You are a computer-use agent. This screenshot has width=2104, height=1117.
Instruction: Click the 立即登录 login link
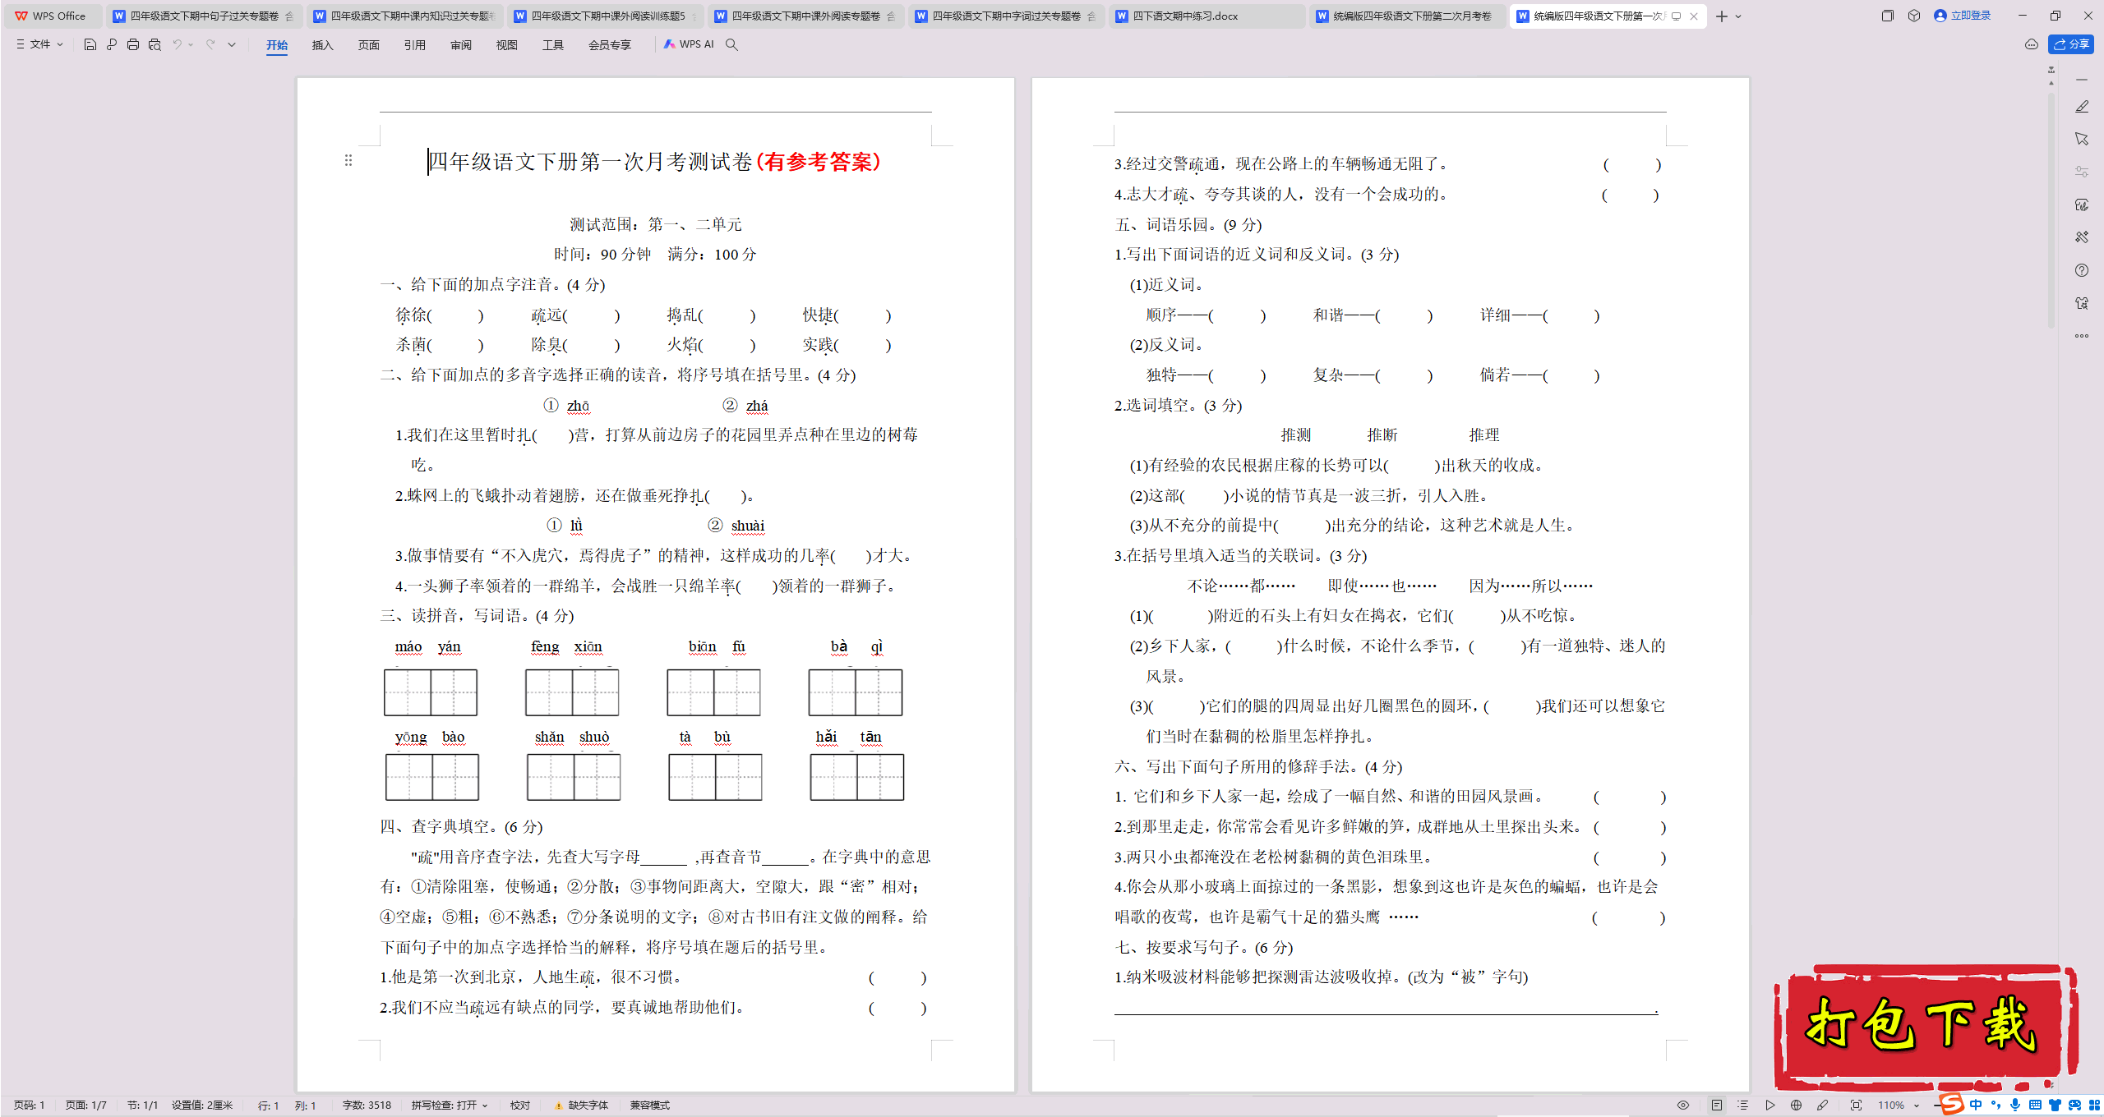1963,16
